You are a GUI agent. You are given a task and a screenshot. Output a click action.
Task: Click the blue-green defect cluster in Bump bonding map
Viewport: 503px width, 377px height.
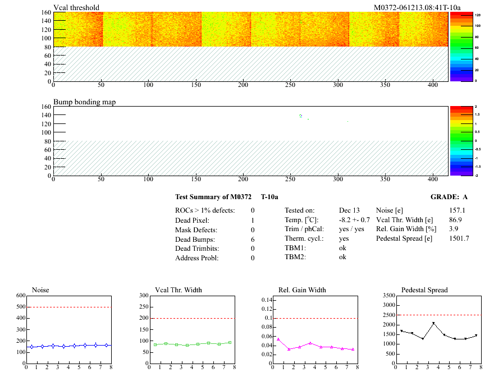coord(300,116)
